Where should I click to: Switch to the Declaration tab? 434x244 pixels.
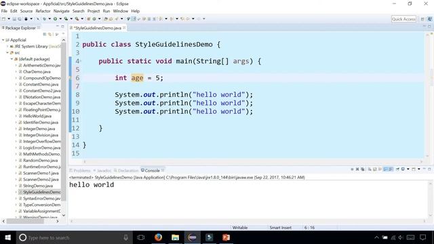[126, 170]
